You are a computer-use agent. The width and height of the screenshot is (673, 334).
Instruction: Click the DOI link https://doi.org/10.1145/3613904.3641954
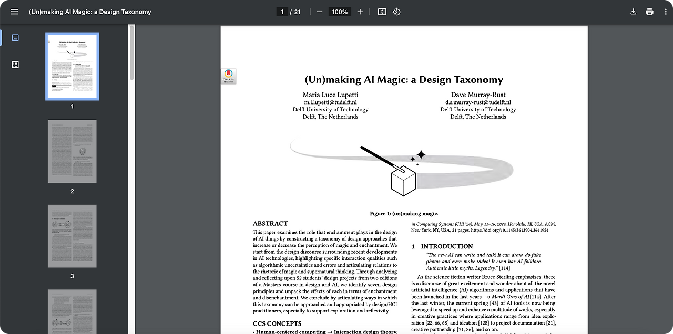pyautogui.click(x=509, y=230)
